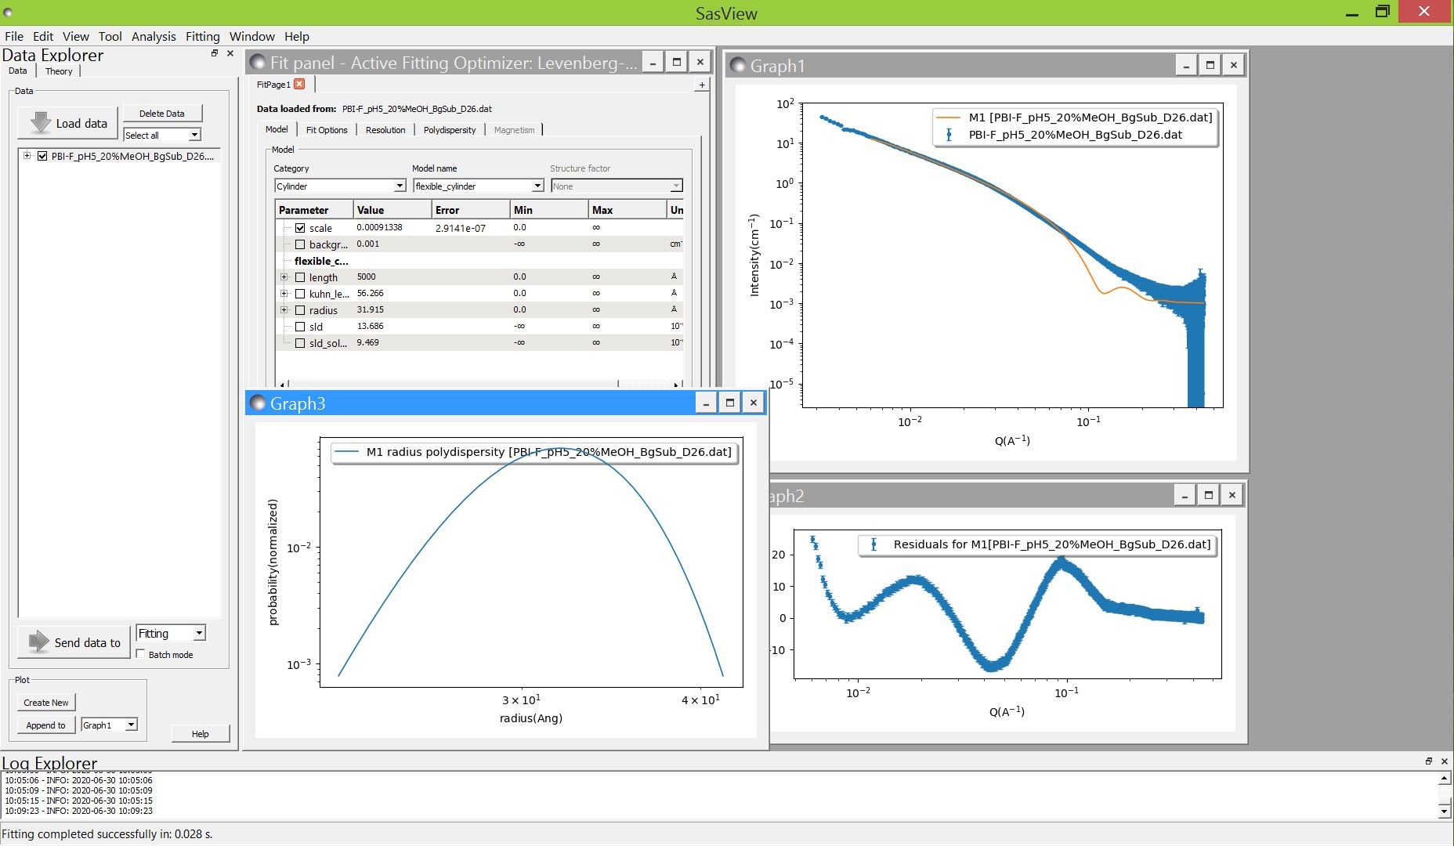
Task: Enable the radius parameter checkbox
Action: (300, 310)
